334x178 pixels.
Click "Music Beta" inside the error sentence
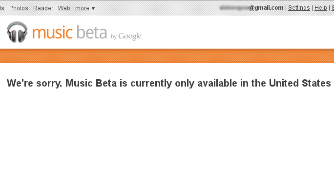91,83
